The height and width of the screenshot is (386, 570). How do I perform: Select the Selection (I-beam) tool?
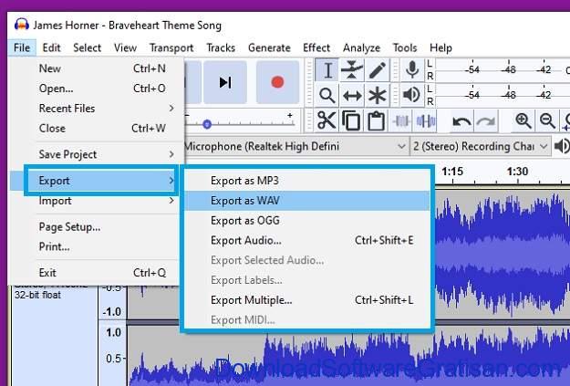pos(327,70)
